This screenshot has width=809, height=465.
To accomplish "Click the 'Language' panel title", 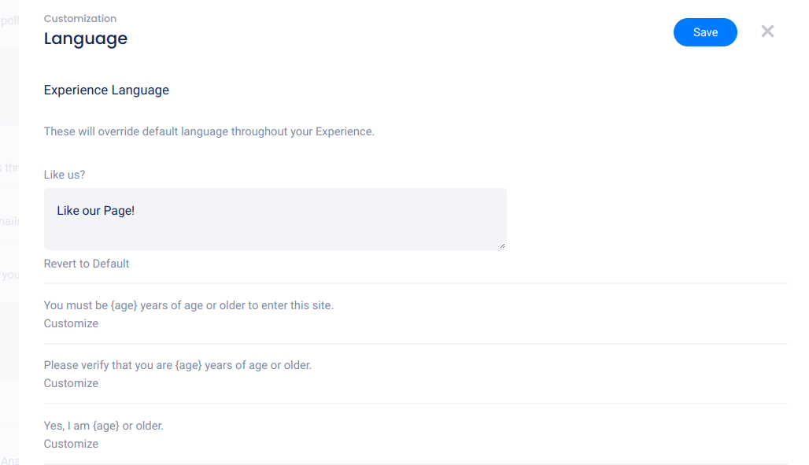I will click(x=86, y=39).
